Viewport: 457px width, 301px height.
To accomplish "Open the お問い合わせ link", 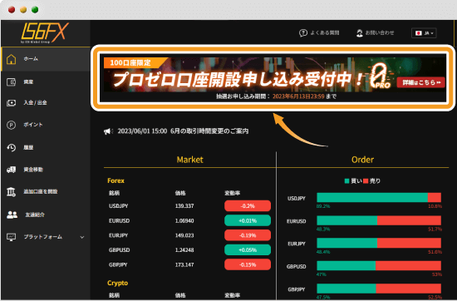I will 380,32.
